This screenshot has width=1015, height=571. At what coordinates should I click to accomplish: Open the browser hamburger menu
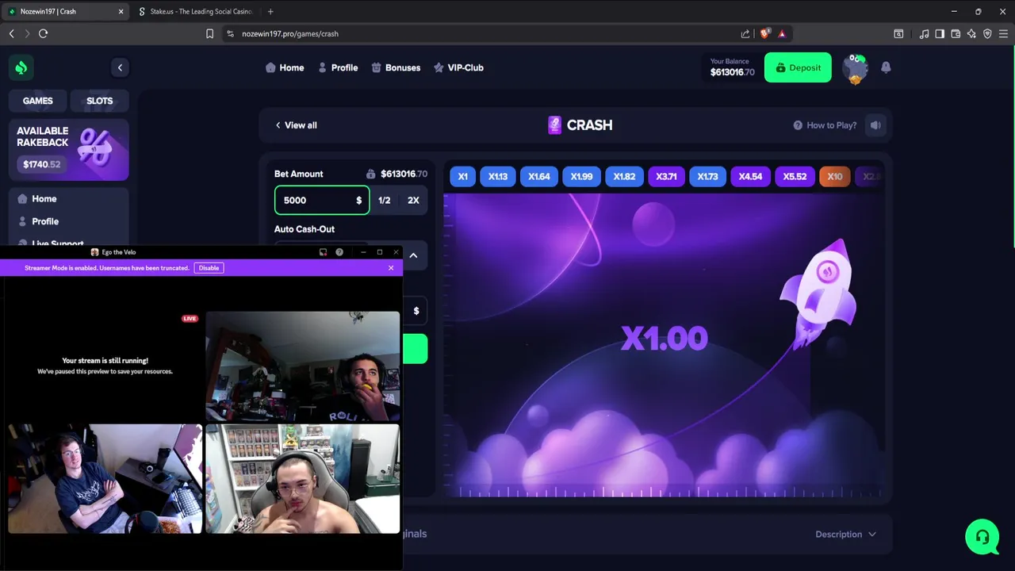pos(1004,34)
